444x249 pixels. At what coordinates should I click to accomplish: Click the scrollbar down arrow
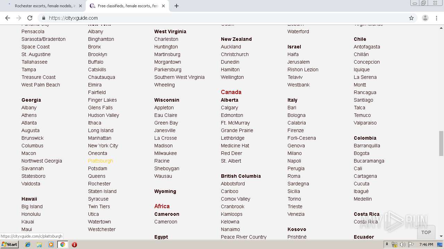[441, 236]
